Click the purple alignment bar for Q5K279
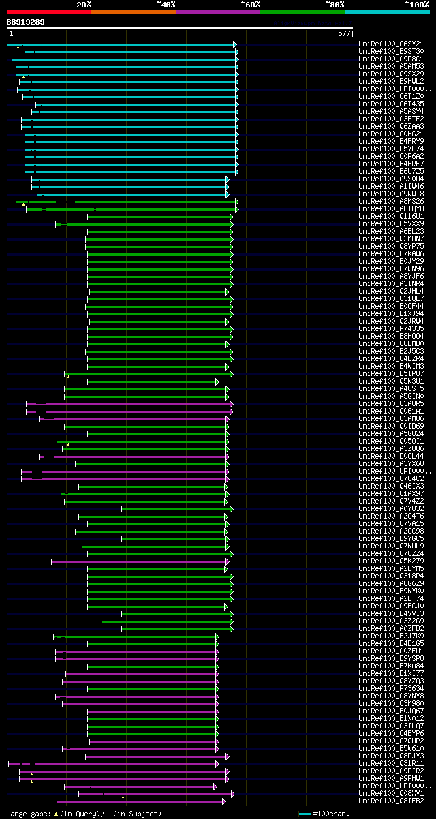 [x=140, y=561]
